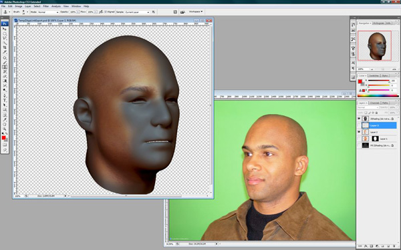Open the Workspace dropdown
Screen dimensions: 401x250
(196, 12)
